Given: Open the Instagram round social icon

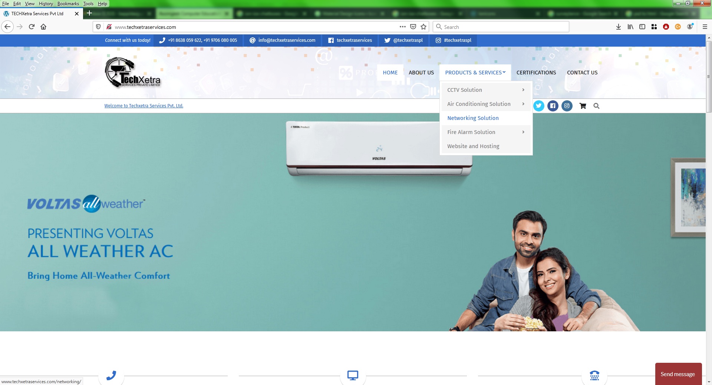Looking at the screenshot, I should point(567,106).
